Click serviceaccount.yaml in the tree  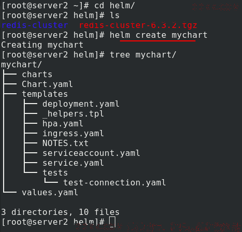91,153
